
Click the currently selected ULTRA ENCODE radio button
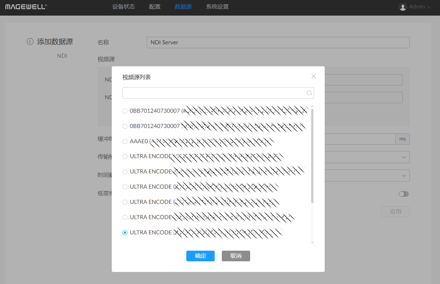click(x=125, y=233)
